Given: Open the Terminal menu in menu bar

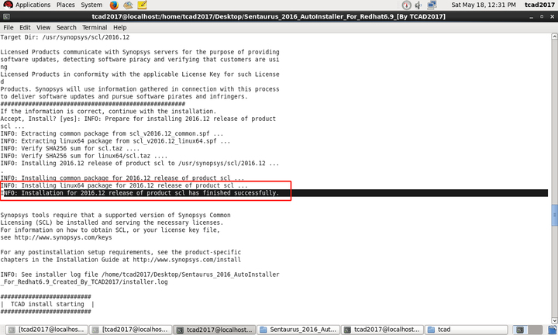Looking at the screenshot, I should 95,27.
